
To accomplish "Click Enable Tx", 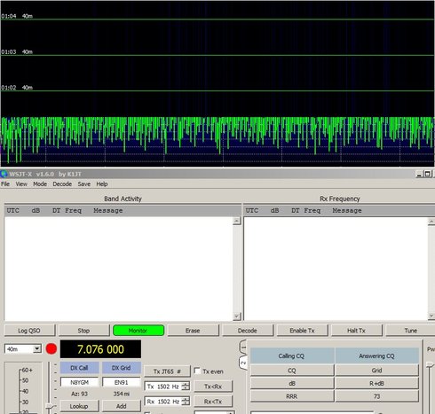I will (x=302, y=331).
